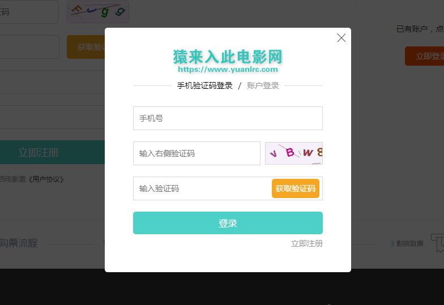This screenshot has height=305, width=444.
Task: Click the dimmed orange 获取验证 button behind dialog
Action: [x=86, y=47]
